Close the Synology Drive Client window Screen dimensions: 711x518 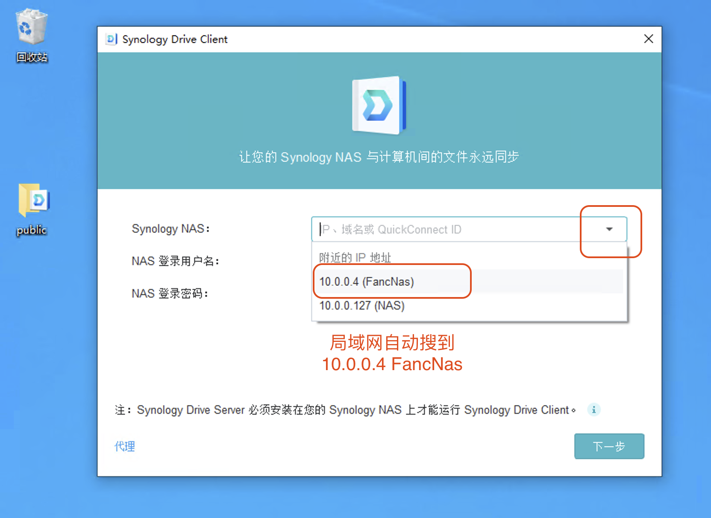click(648, 39)
